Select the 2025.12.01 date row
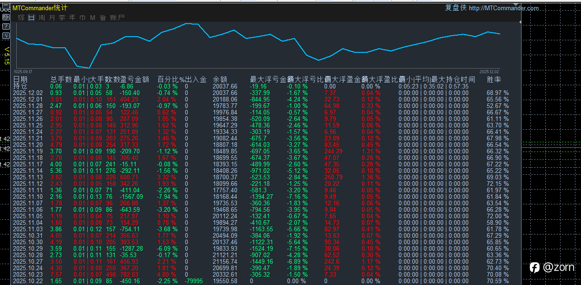 click(28, 100)
